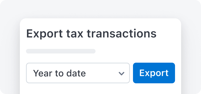Click the word transactions in the heading

(122, 34)
